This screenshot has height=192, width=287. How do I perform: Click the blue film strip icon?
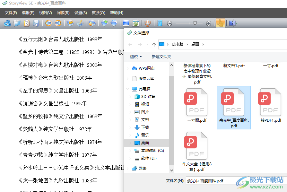click(160, 23)
